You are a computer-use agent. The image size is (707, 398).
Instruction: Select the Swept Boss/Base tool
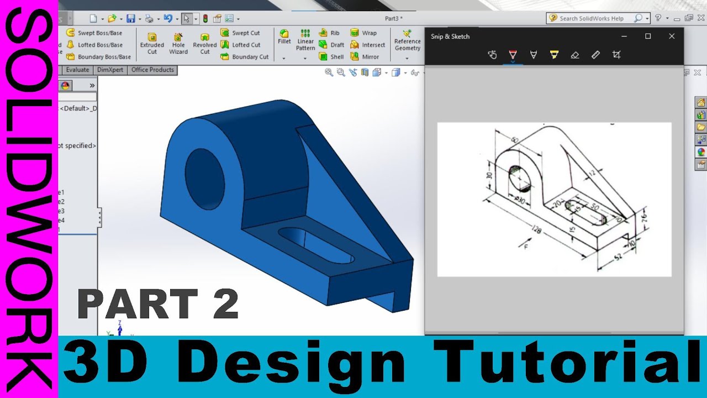coord(94,33)
